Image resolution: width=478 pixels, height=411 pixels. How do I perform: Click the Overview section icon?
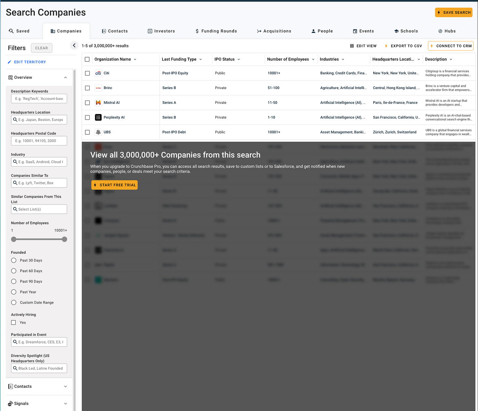tap(11, 78)
